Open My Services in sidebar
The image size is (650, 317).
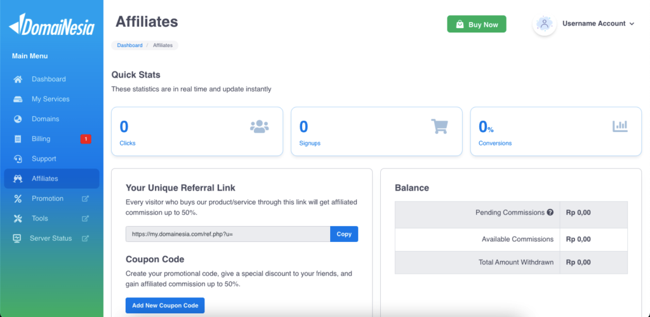point(52,99)
